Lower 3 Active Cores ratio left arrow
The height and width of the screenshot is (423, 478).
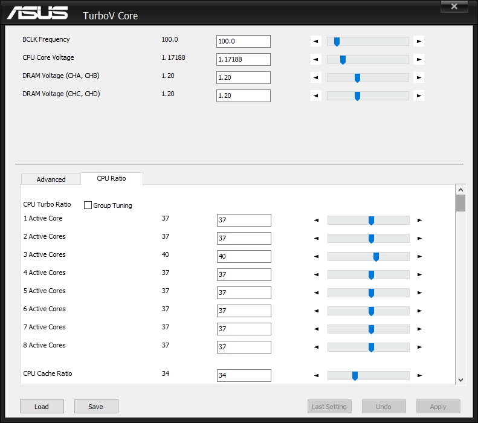(317, 256)
